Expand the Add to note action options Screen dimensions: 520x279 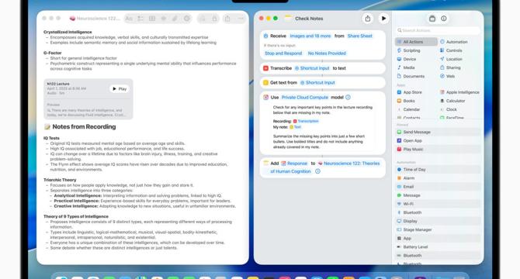pos(317,171)
